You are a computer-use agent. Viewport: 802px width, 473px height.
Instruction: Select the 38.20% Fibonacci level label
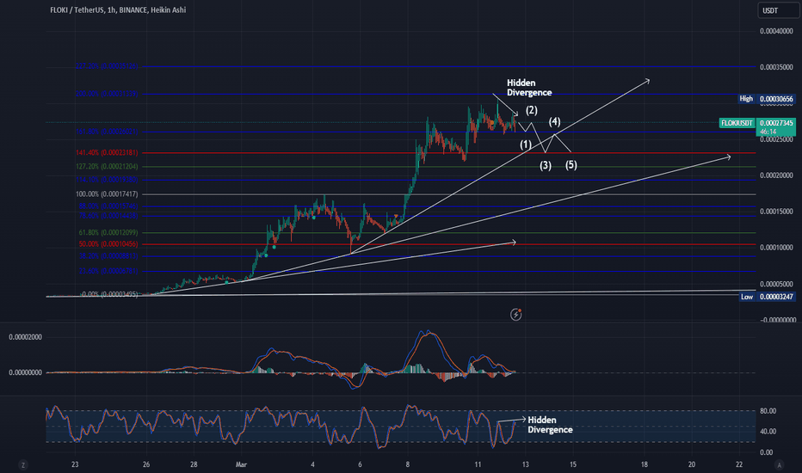108,255
